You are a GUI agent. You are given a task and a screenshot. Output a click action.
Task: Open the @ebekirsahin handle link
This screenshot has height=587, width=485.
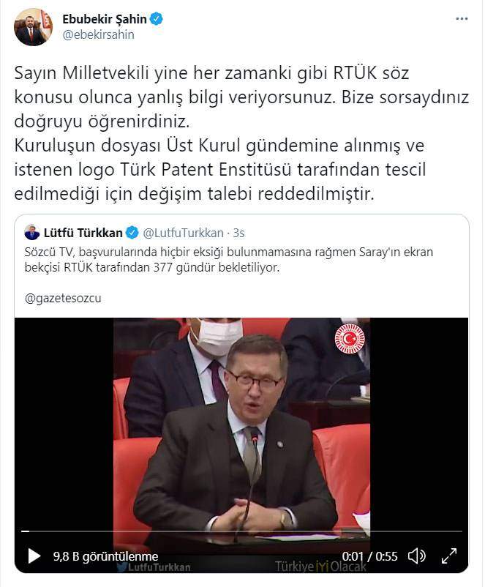click(99, 35)
